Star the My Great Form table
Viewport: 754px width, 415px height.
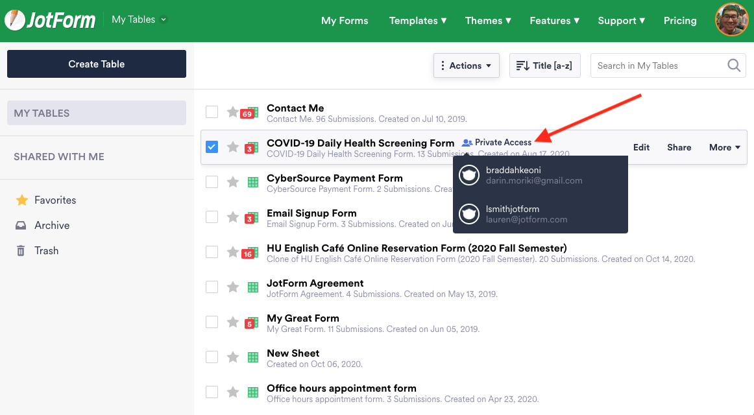point(233,322)
